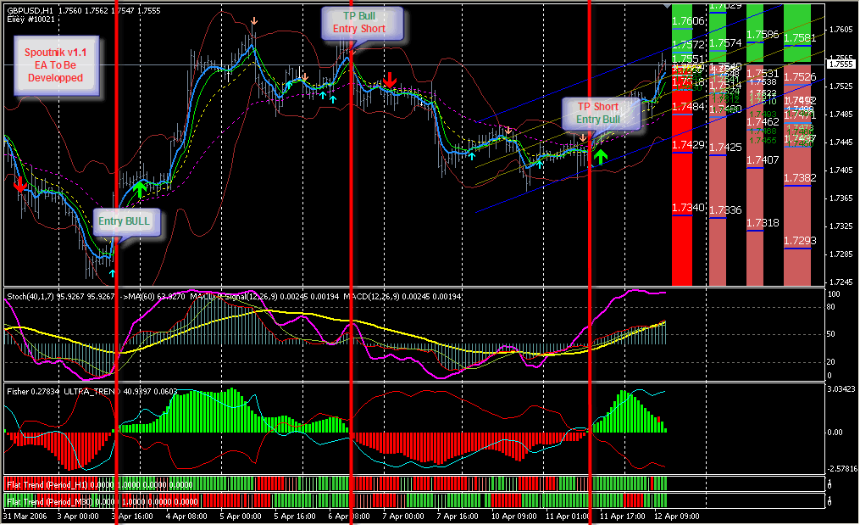The width and height of the screenshot is (860, 525).
Task: Select green up arrow below TP Short label
Action: [x=601, y=156]
